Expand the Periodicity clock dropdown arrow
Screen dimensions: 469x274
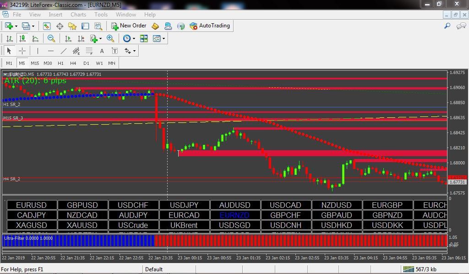point(134,38)
